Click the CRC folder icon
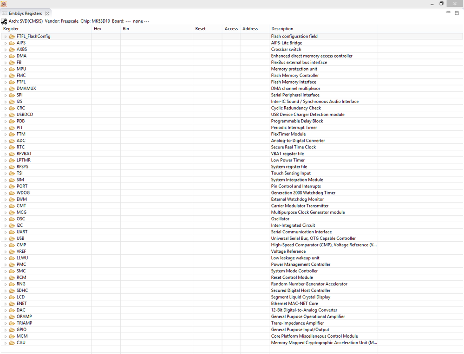464x354 pixels. click(12, 108)
